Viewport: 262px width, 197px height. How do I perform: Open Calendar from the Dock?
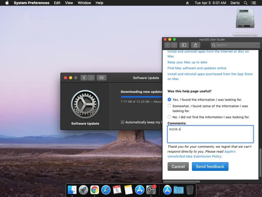click(x=117, y=190)
